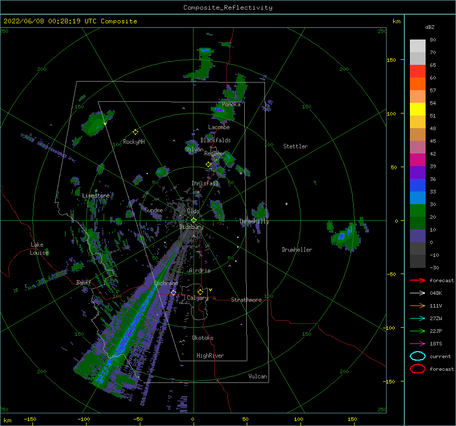
Task: Click green 22JP arrow in legend
Action: (417, 331)
